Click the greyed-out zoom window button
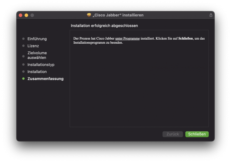The height and width of the screenshot is (163, 231). [32, 15]
